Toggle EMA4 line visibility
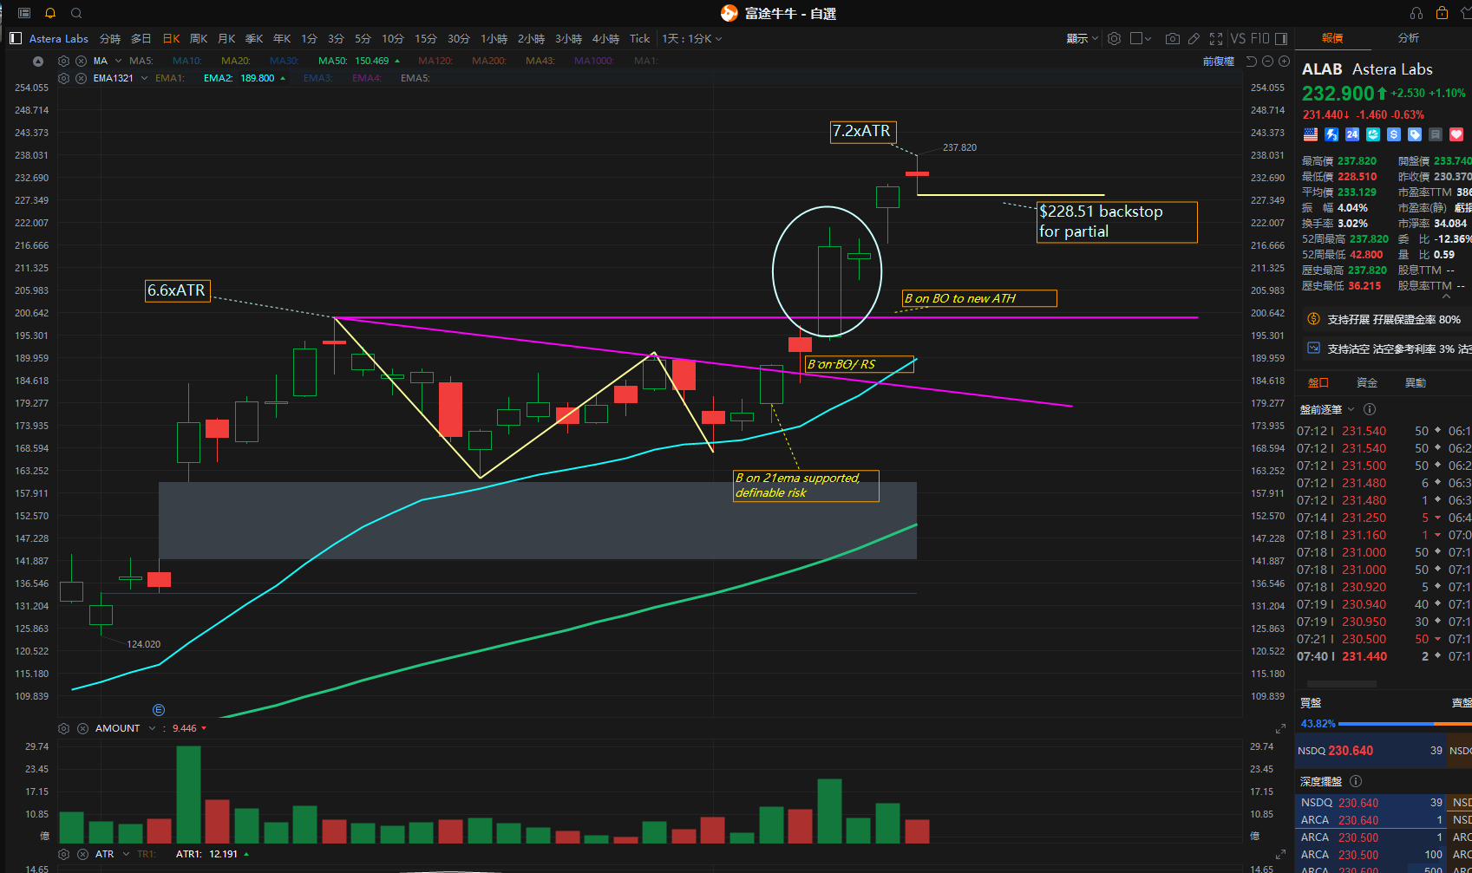This screenshot has width=1472, height=873. [x=367, y=78]
